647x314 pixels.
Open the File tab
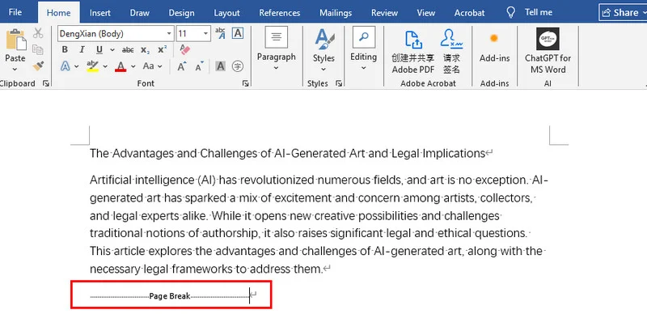(x=15, y=12)
